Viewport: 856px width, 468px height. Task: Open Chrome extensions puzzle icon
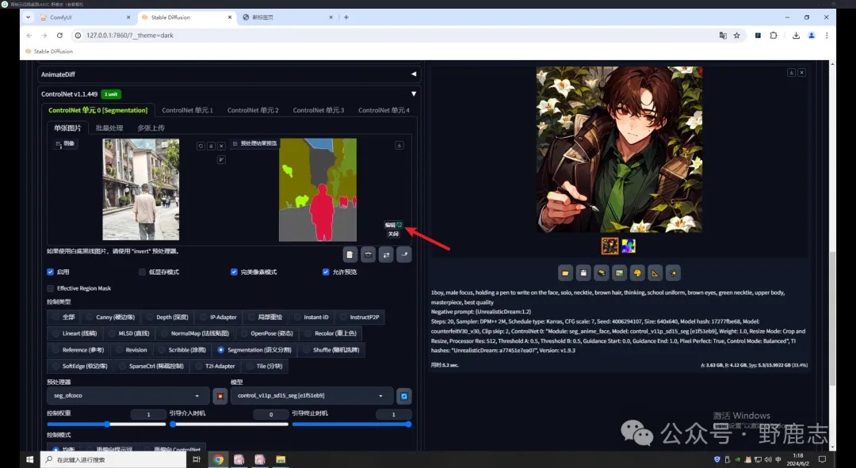[x=774, y=36]
